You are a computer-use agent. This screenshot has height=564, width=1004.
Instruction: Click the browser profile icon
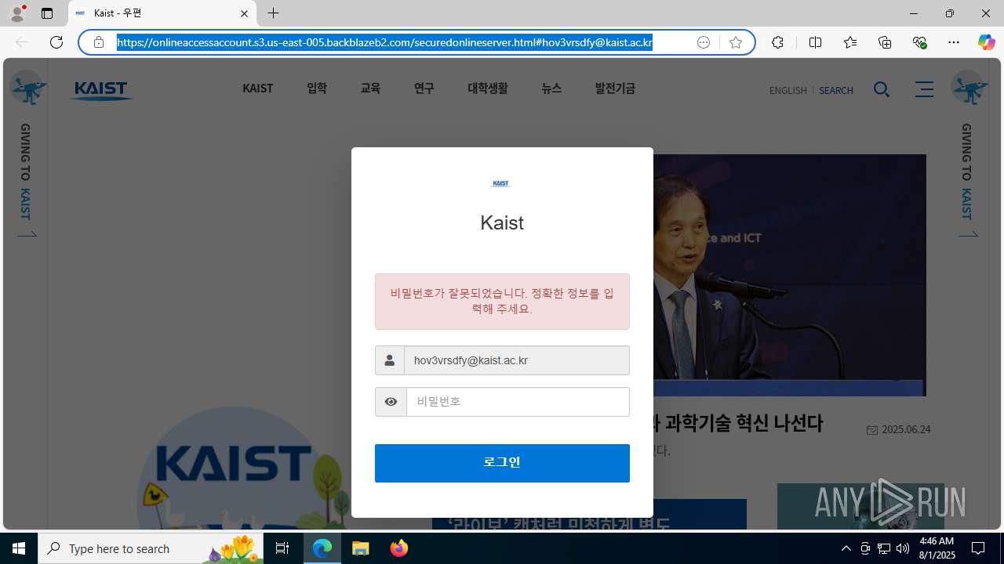tap(17, 13)
